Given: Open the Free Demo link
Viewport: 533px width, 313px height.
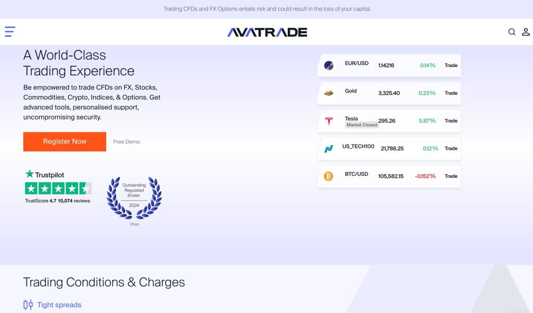Looking at the screenshot, I should 127,142.
